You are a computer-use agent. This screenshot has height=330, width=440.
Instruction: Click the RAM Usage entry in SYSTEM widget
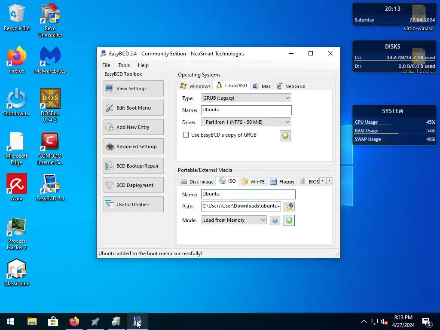394,131
